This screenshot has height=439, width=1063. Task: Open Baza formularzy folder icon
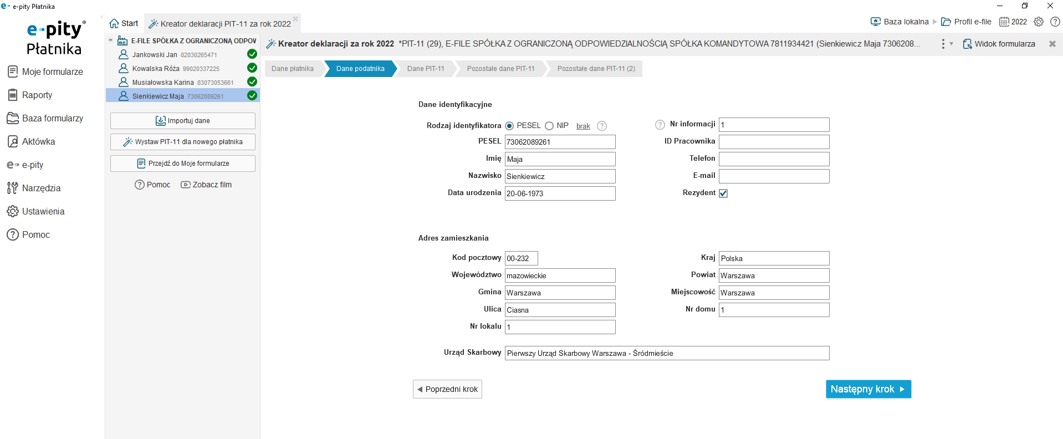[13, 118]
